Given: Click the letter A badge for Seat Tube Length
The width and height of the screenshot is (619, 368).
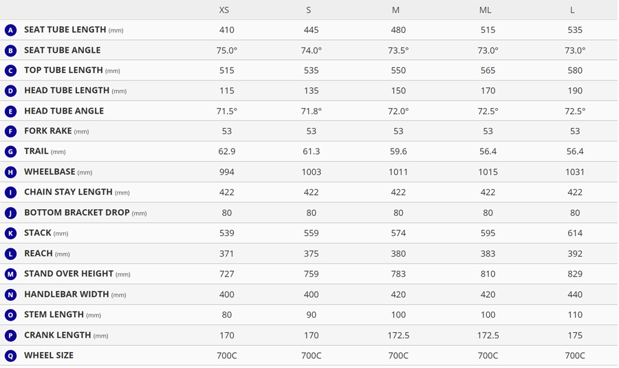Looking at the screenshot, I should click(10, 30).
